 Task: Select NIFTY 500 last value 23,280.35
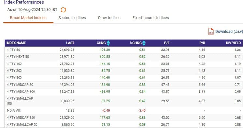(x=67, y=78)
